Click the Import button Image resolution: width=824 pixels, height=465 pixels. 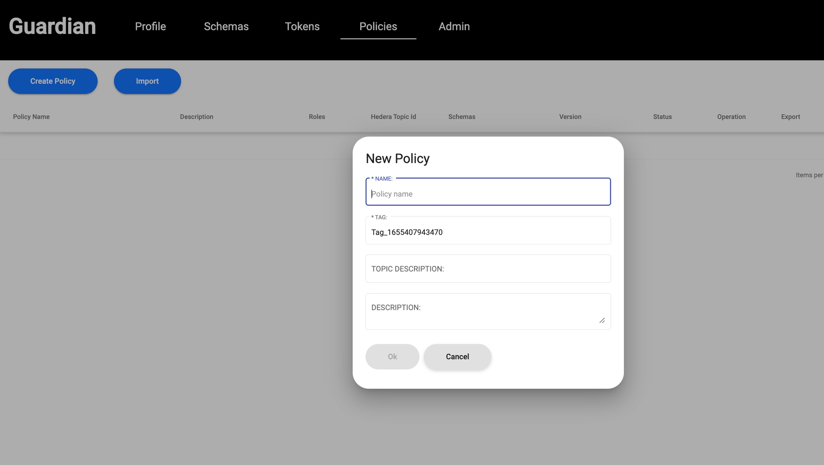(x=147, y=81)
